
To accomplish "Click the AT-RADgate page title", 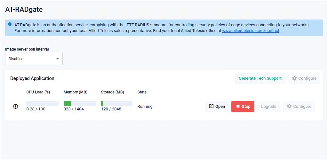I will point(24,10).
